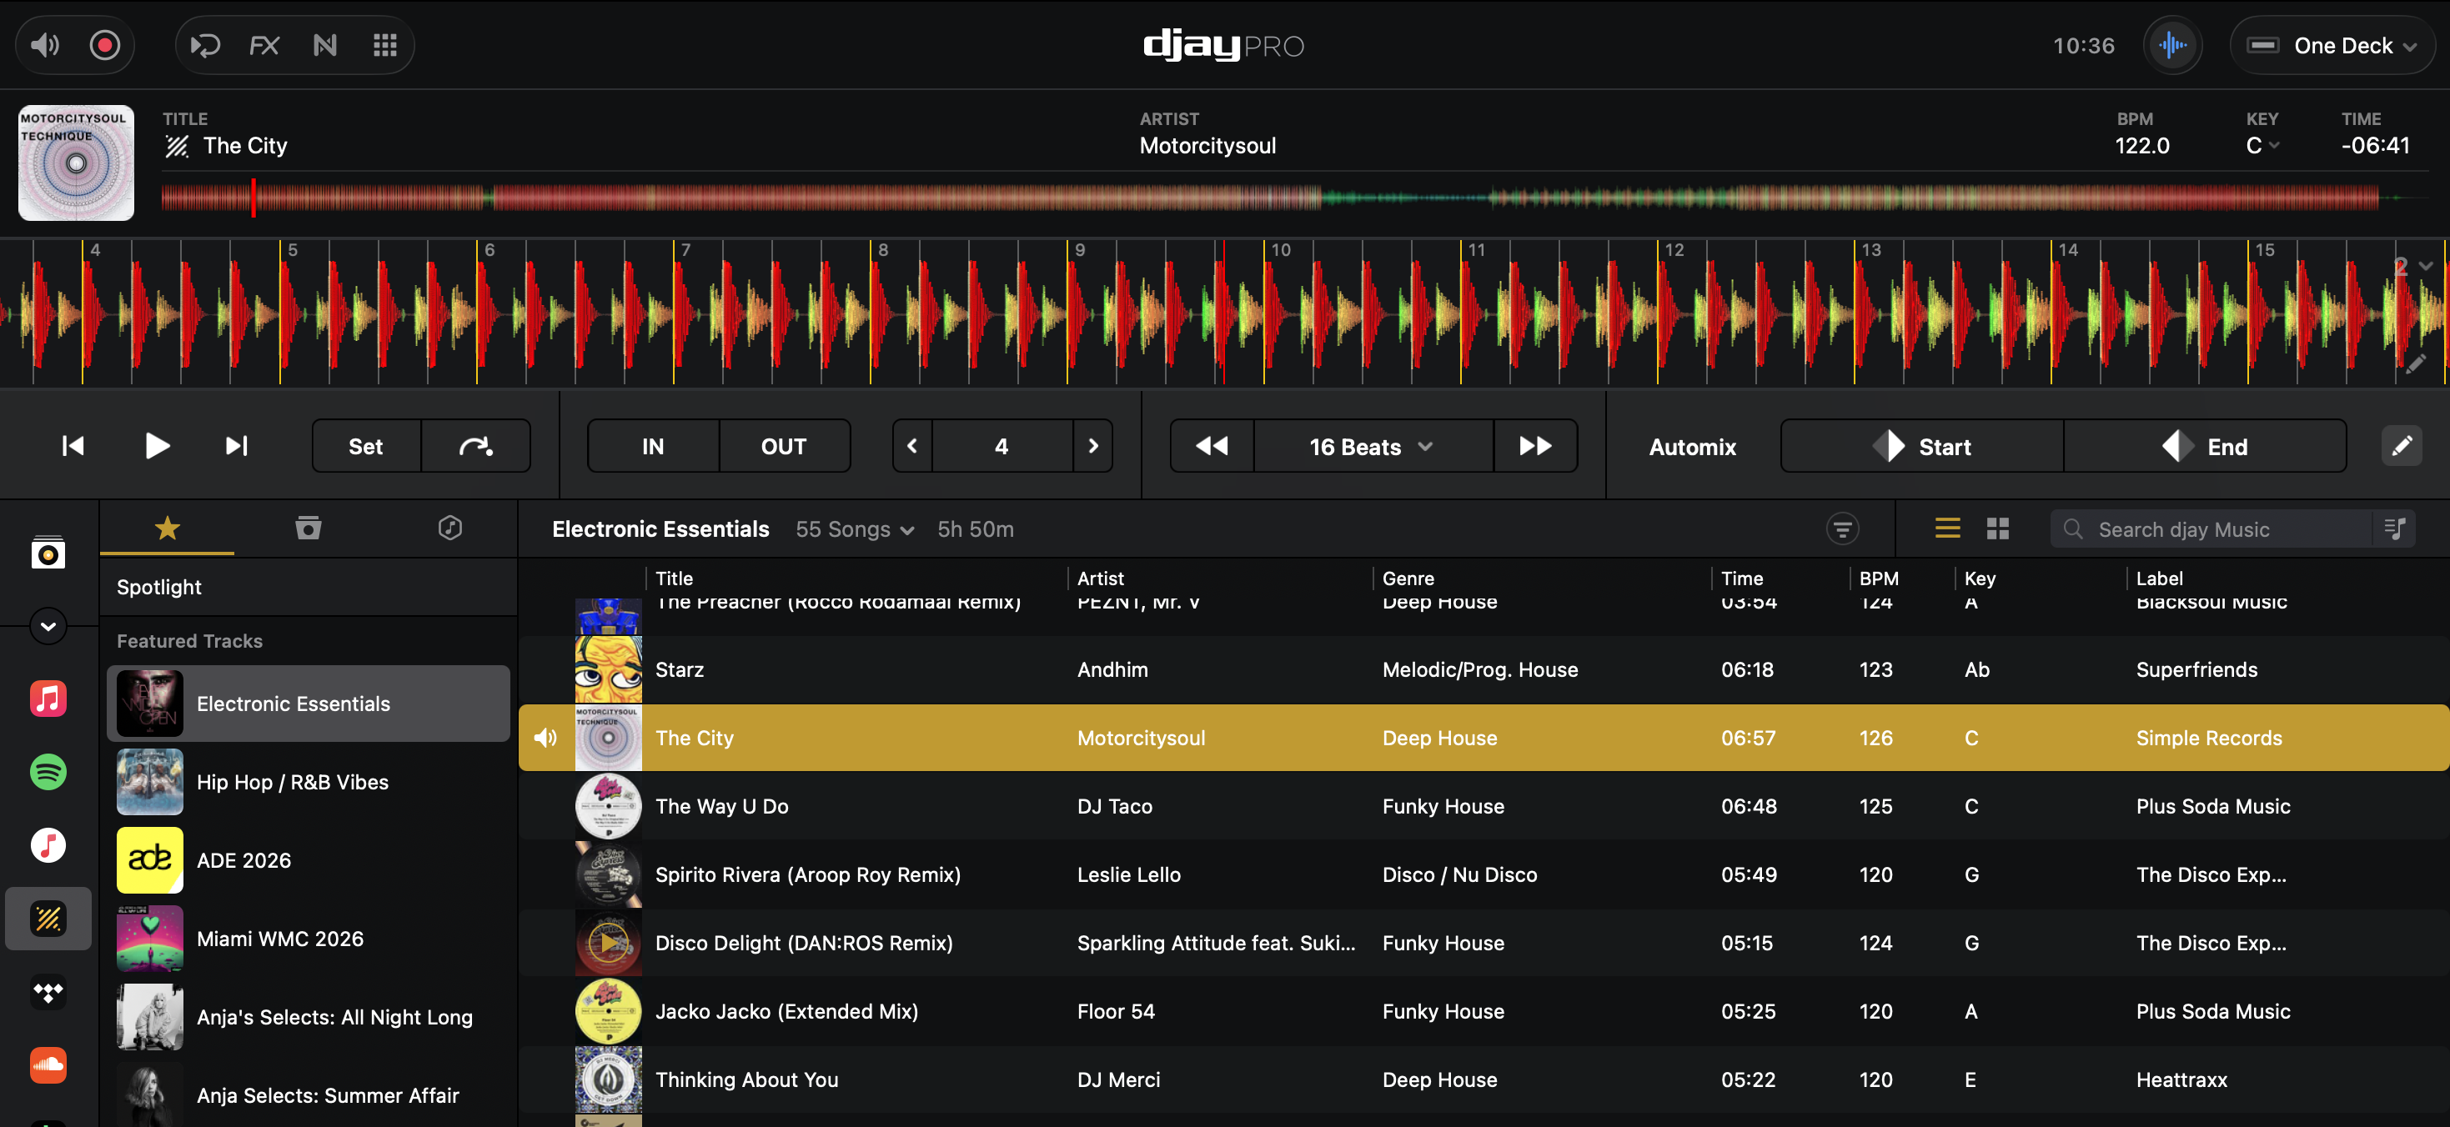Open the filter options icon
The image size is (2450, 1127).
click(1842, 528)
